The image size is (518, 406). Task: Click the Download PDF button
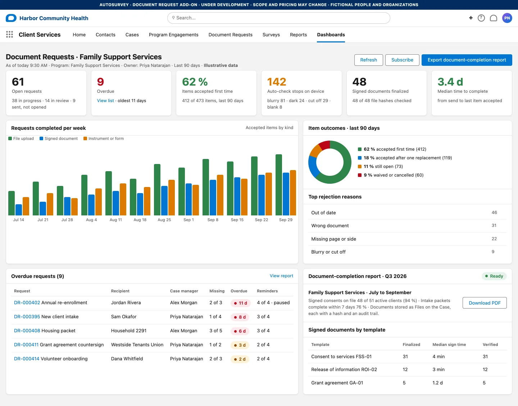click(485, 303)
